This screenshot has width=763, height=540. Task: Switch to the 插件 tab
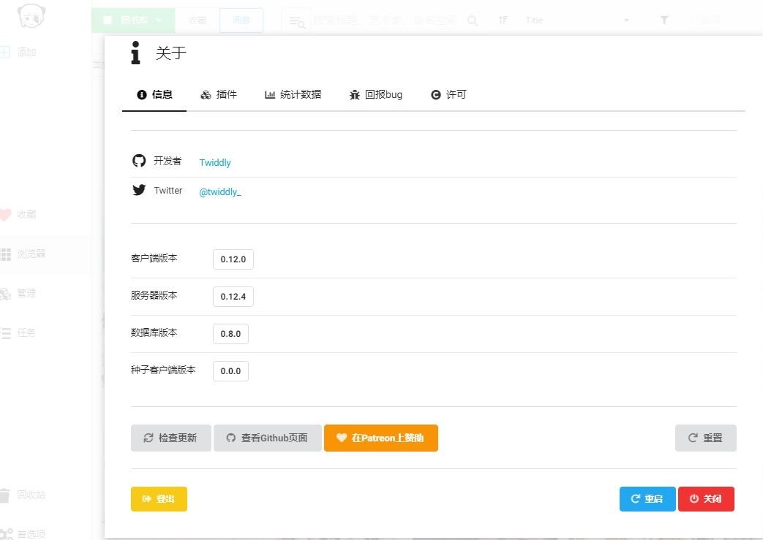click(x=219, y=94)
